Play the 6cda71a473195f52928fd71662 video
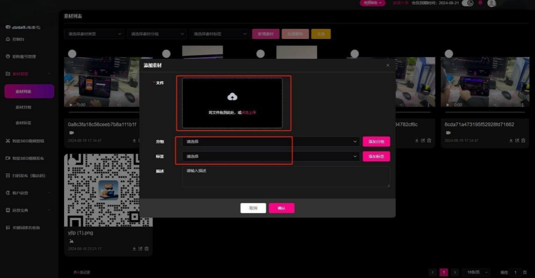 tap(448, 105)
